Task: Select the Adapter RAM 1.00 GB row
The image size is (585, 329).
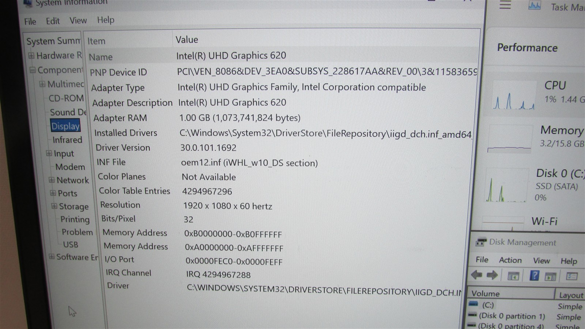Action: [283, 118]
